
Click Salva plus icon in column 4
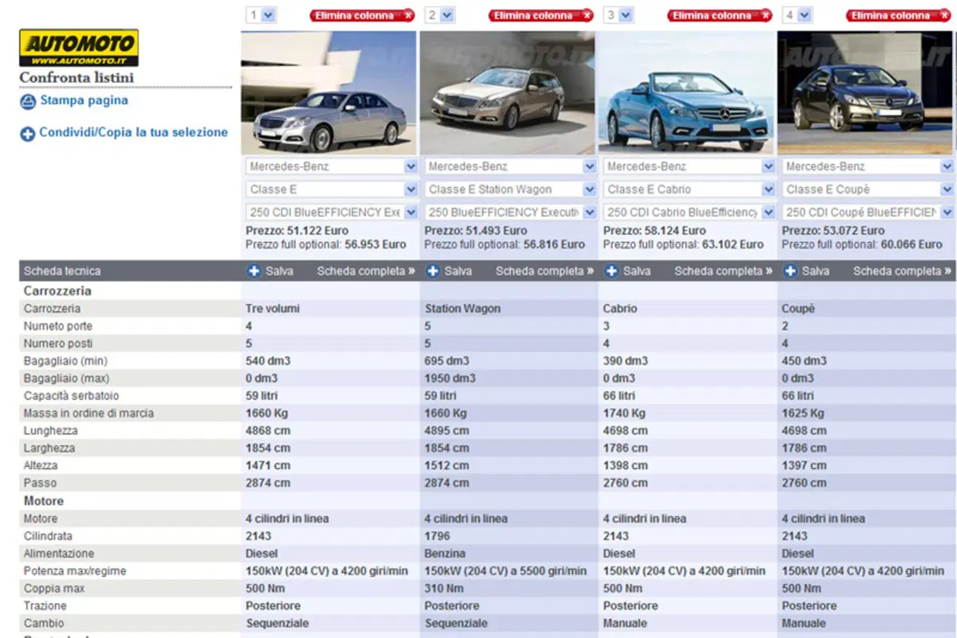[x=790, y=271]
